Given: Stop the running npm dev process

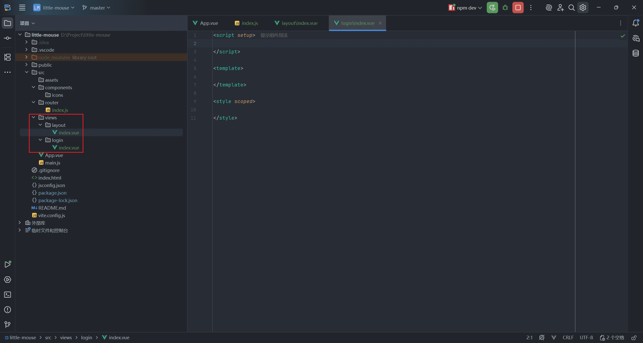Looking at the screenshot, I should [518, 8].
